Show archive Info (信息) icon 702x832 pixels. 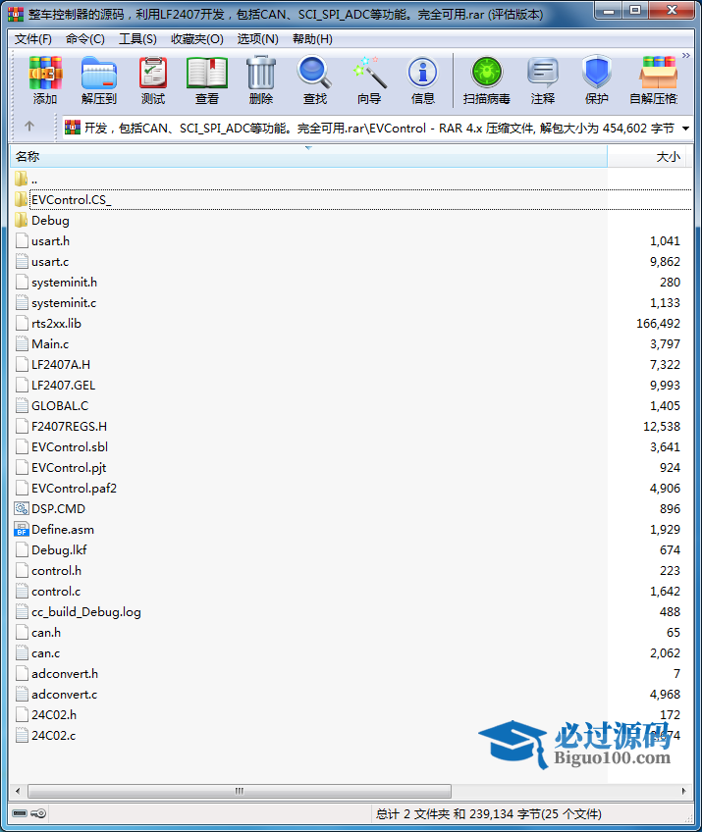point(423,80)
